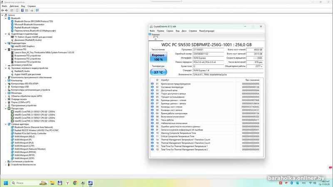This screenshot has width=333, height=187.
Task: Switch to CrystalDiskInfo taskbar icon
Action: 90,183
